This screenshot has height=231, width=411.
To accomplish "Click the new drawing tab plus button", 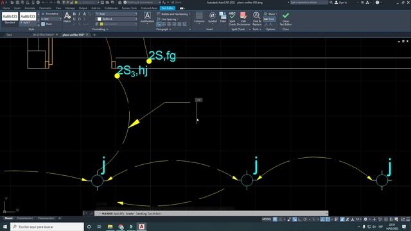I will pos(94,35).
